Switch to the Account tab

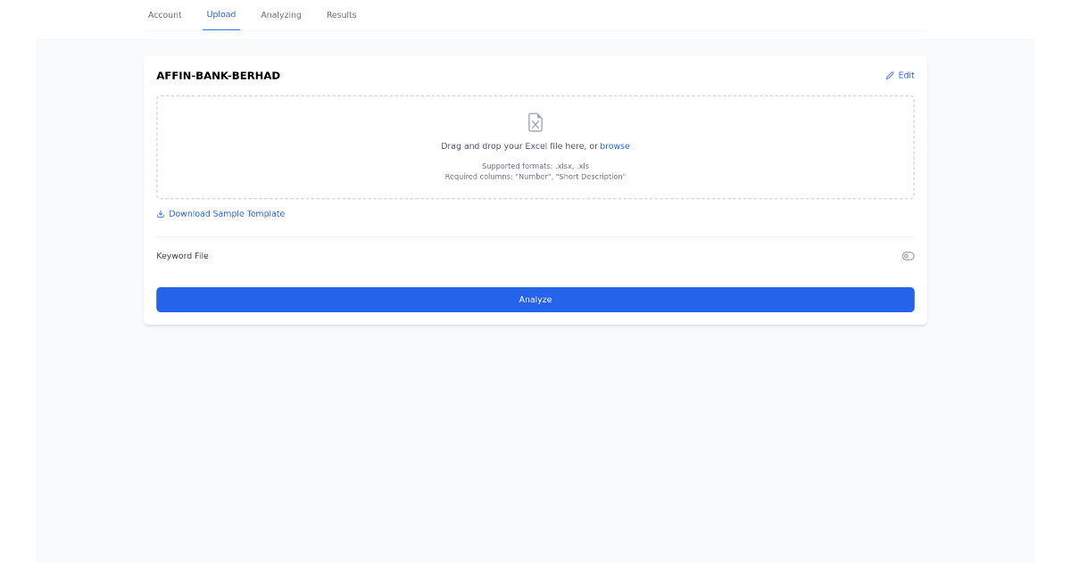coord(164,14)
